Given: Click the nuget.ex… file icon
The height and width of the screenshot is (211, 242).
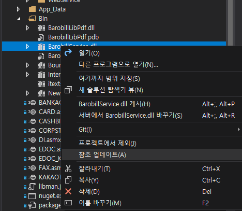Looking at the screenshot, I should pyautogui.click(x=32, y=196).
